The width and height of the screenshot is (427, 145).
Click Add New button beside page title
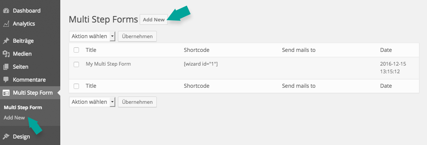point(154,19)
